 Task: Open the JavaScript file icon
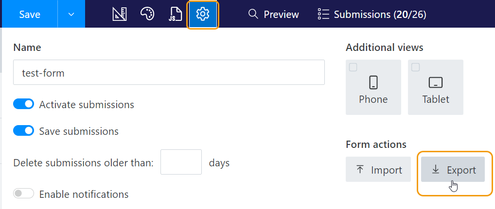click(x=175, y=14)
